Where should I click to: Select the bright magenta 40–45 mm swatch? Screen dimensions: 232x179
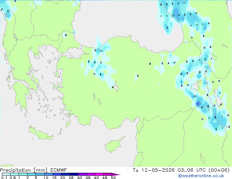[99, 174]
